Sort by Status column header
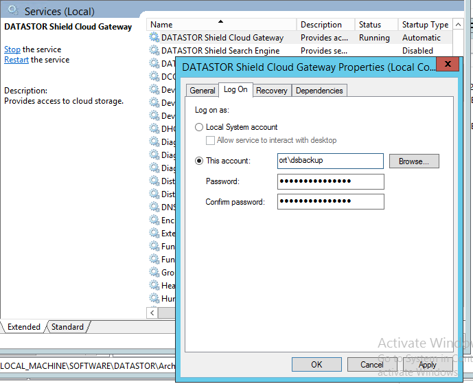 point(376,25)
